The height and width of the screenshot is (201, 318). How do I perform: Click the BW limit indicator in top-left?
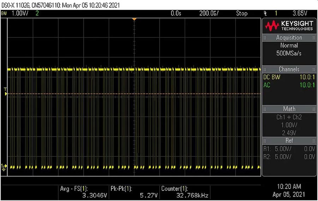pyautogui.click(x=4, y=13)
